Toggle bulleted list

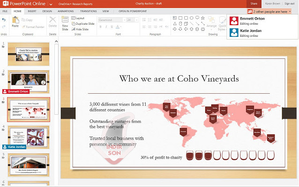click(x=144, y=20)
